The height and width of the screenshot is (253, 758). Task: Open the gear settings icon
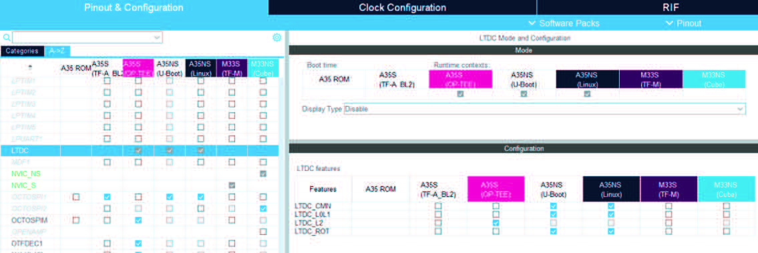click(x=276, y=37)
